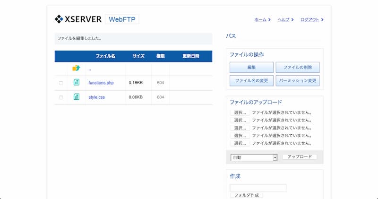Image resolution: width=378 pixels, height=199 pixels.
Task: Click the second 選択... file chooser button
Action: click(240, 120)
